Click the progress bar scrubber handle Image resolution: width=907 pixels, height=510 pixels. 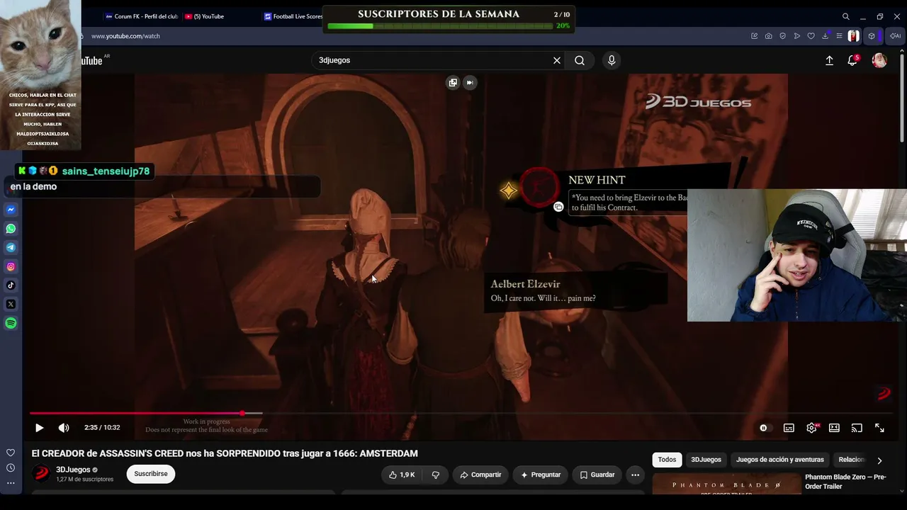(x=242, y=413)
